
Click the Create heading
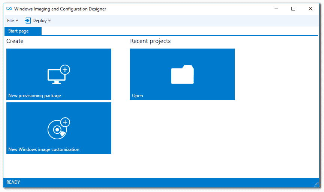click(x=15, y=41)
